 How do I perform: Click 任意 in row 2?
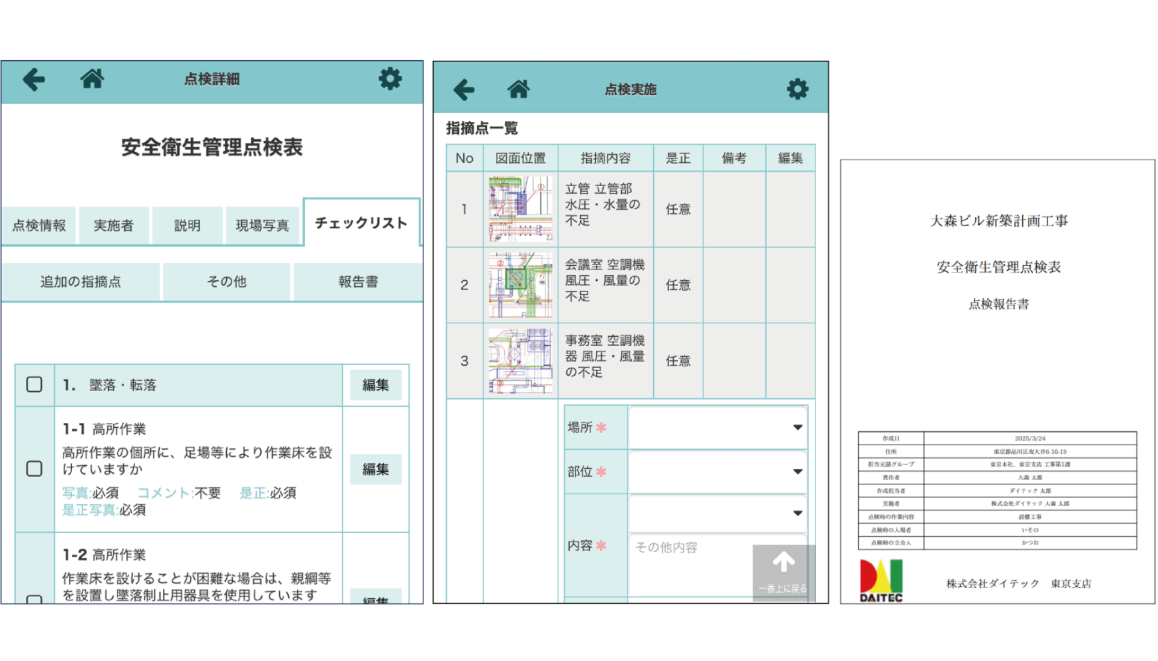tap(678, 285)
